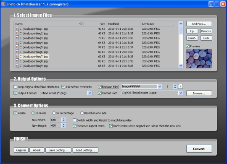Click the 97 KB size cell
The width and height of the screenshot is (227, 164).
tap(102, 47)
